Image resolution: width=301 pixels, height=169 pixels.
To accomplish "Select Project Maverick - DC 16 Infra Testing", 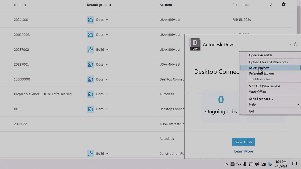I will [43, 94].
